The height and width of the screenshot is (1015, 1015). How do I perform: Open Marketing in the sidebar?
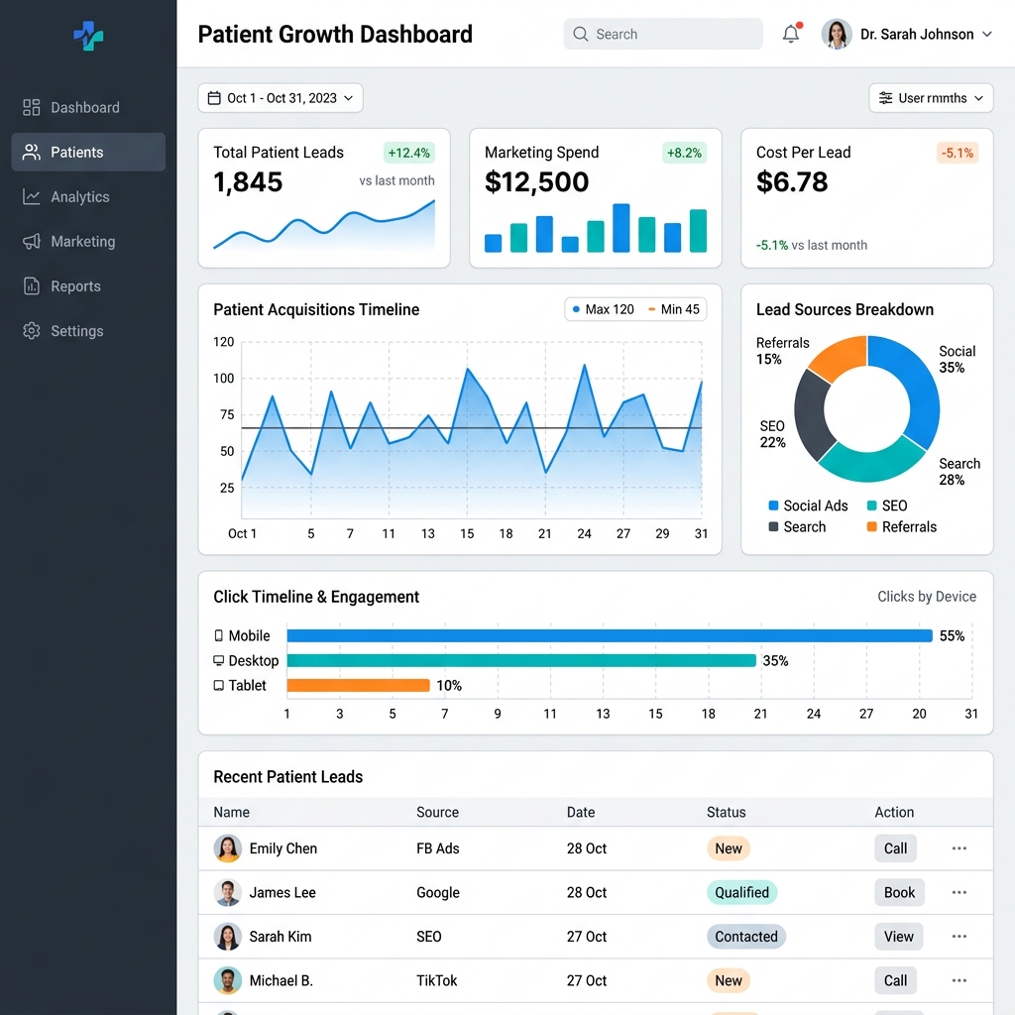[x=88, y=242]
